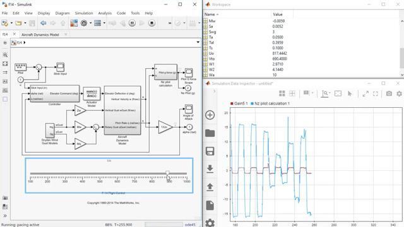The width and height of the screenshot is (404, 227).
Task: Open the folder icon in Data Inspector sidebar
Action: click(x=210, y=133)
